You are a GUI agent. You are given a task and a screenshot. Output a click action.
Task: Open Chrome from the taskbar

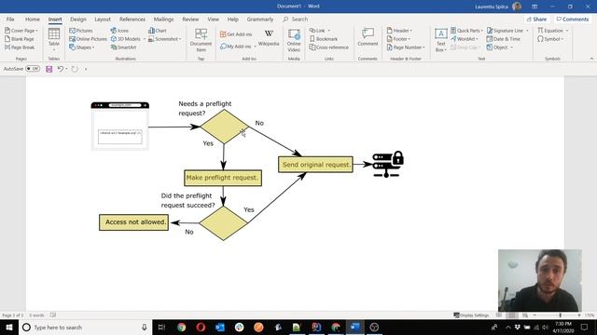coord(181,327)
